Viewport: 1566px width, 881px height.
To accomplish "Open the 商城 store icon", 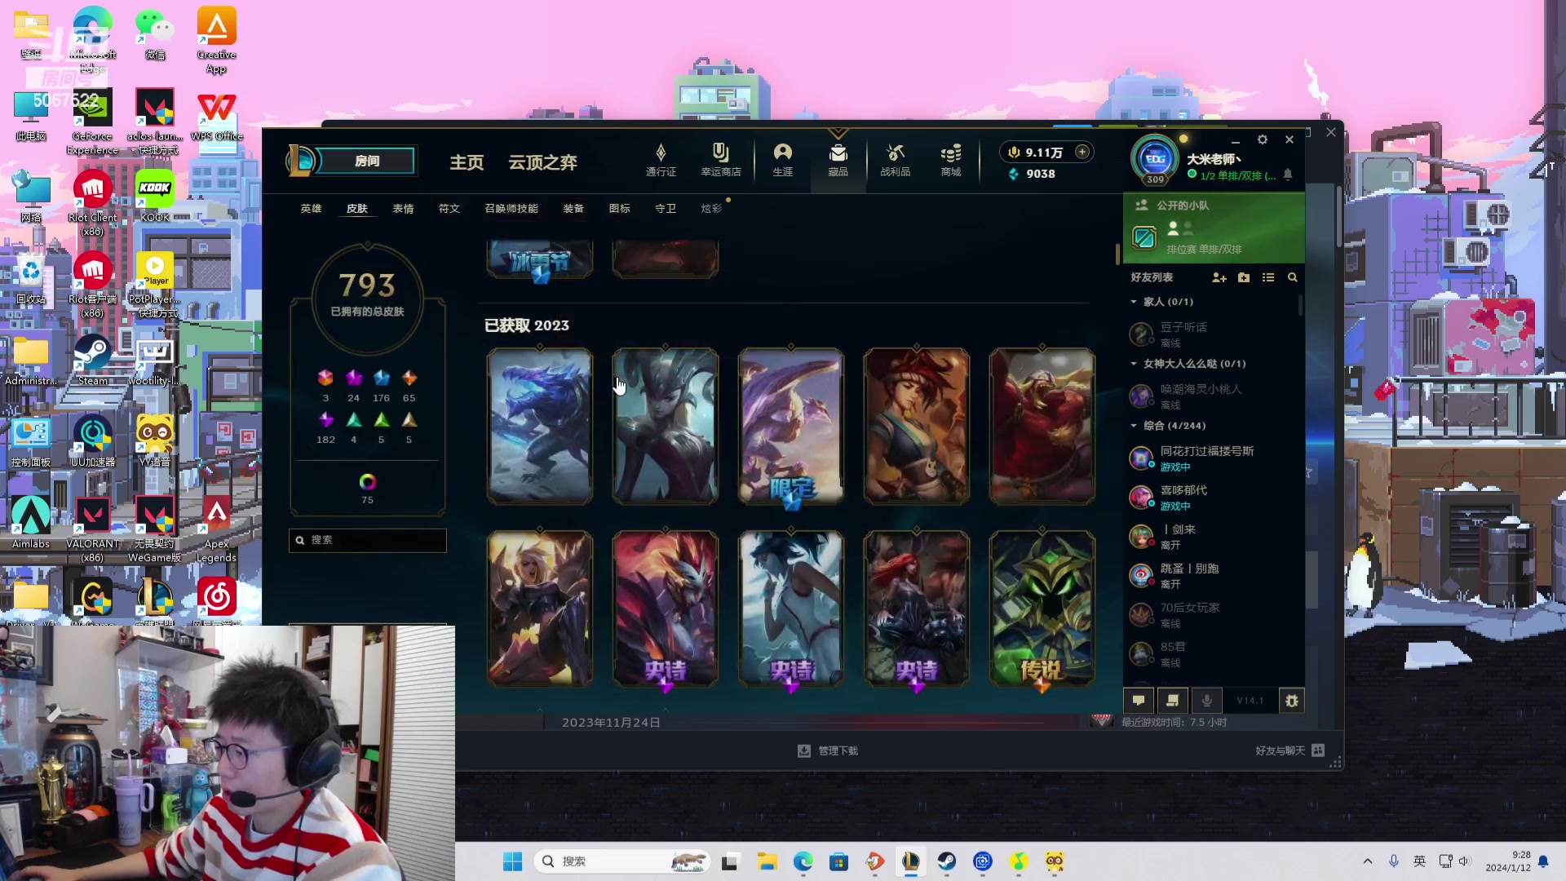I will [x=951, y=160].
